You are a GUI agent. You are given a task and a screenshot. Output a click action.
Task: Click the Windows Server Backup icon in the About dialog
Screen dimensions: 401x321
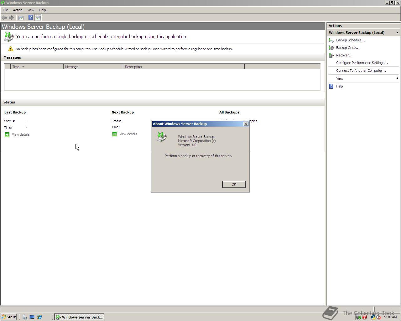162,137
